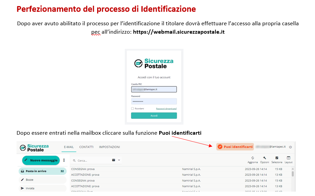Expand the search filter dropdown chevron
The height and width of the screenshot is (196, 315).
[x=119, y=160]
